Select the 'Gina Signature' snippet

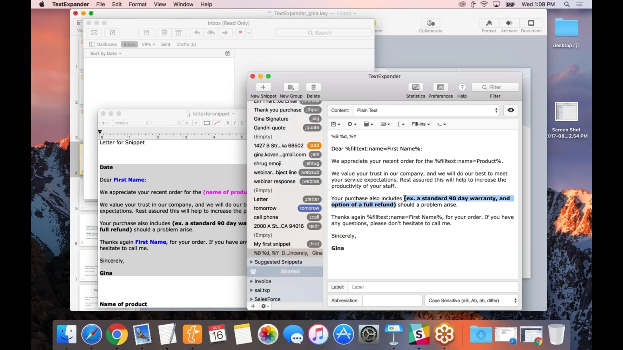tap(285, 119)
